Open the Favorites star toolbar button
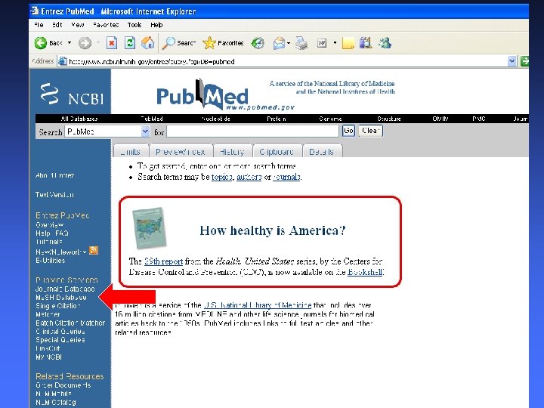This screenshot has width=544, height=408. click(223, 43)
